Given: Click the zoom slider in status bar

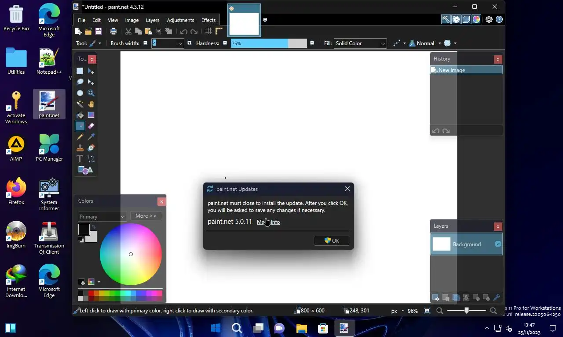Looking at the screenshot, I should click(467, 311).
